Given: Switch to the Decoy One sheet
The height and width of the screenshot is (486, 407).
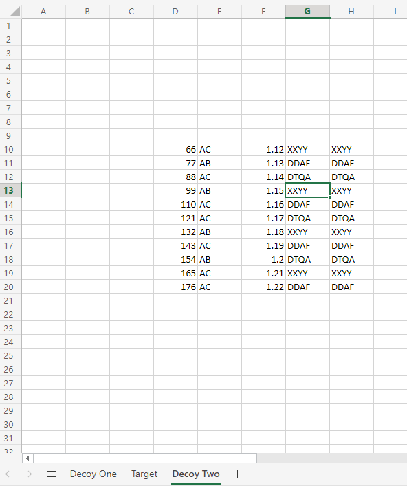Looking at the screenshot, I should [x=93, y=474].
